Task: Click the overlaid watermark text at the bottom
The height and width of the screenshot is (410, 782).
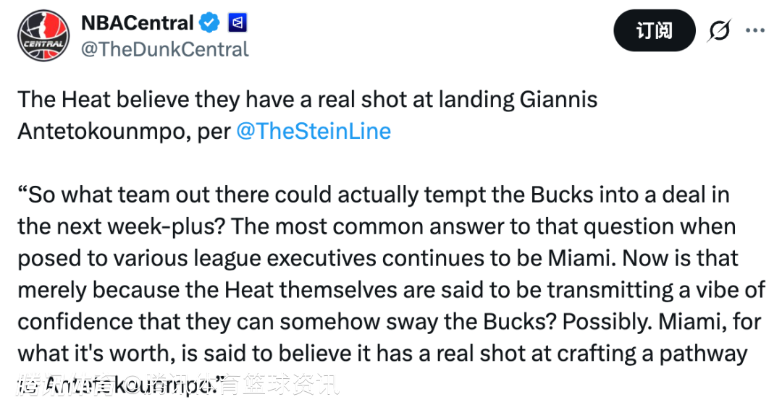Action: click(177, 385)
